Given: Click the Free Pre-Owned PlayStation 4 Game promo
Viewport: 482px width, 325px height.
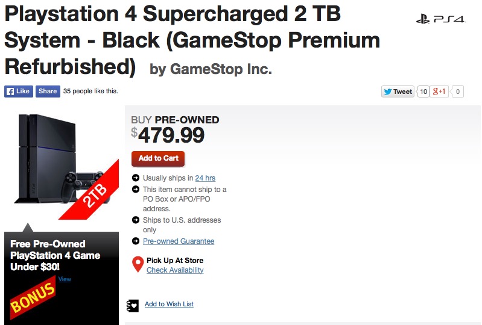Looking at the screenshot, I should [x=54, y=255].
